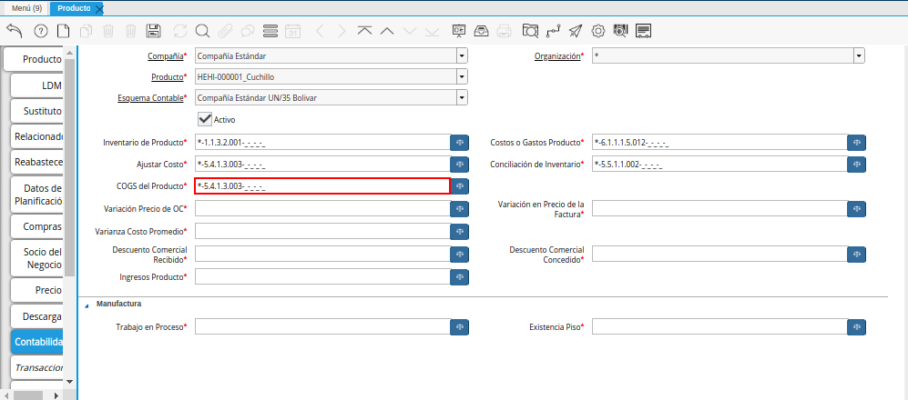Viewport: 908px width, 400px height.
Task: Expand the Esquema Contable dropdown
Action: click(x=462, y=97)
